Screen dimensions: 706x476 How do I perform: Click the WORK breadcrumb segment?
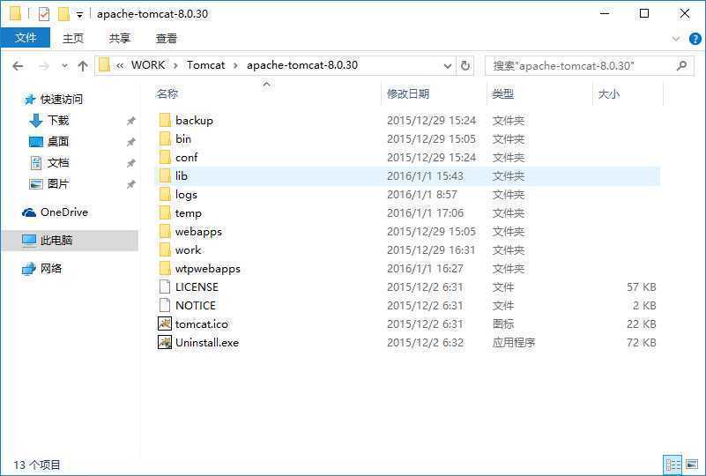point(148,65)
